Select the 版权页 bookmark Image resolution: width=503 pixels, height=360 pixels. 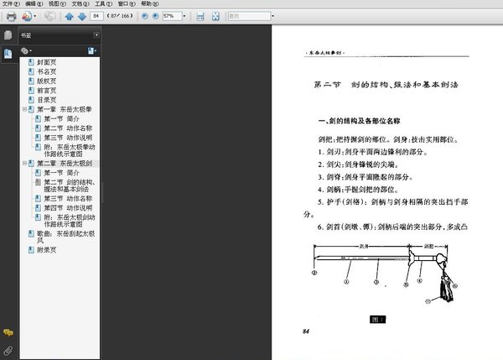pos(46,81)
